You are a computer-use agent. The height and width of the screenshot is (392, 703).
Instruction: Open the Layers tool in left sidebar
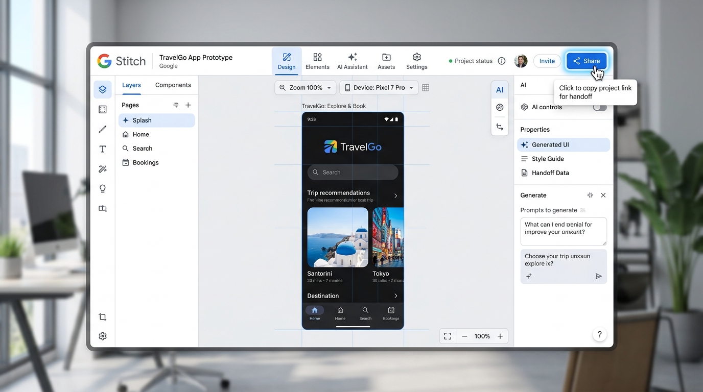pyautogui.click(x=103, y=89)
